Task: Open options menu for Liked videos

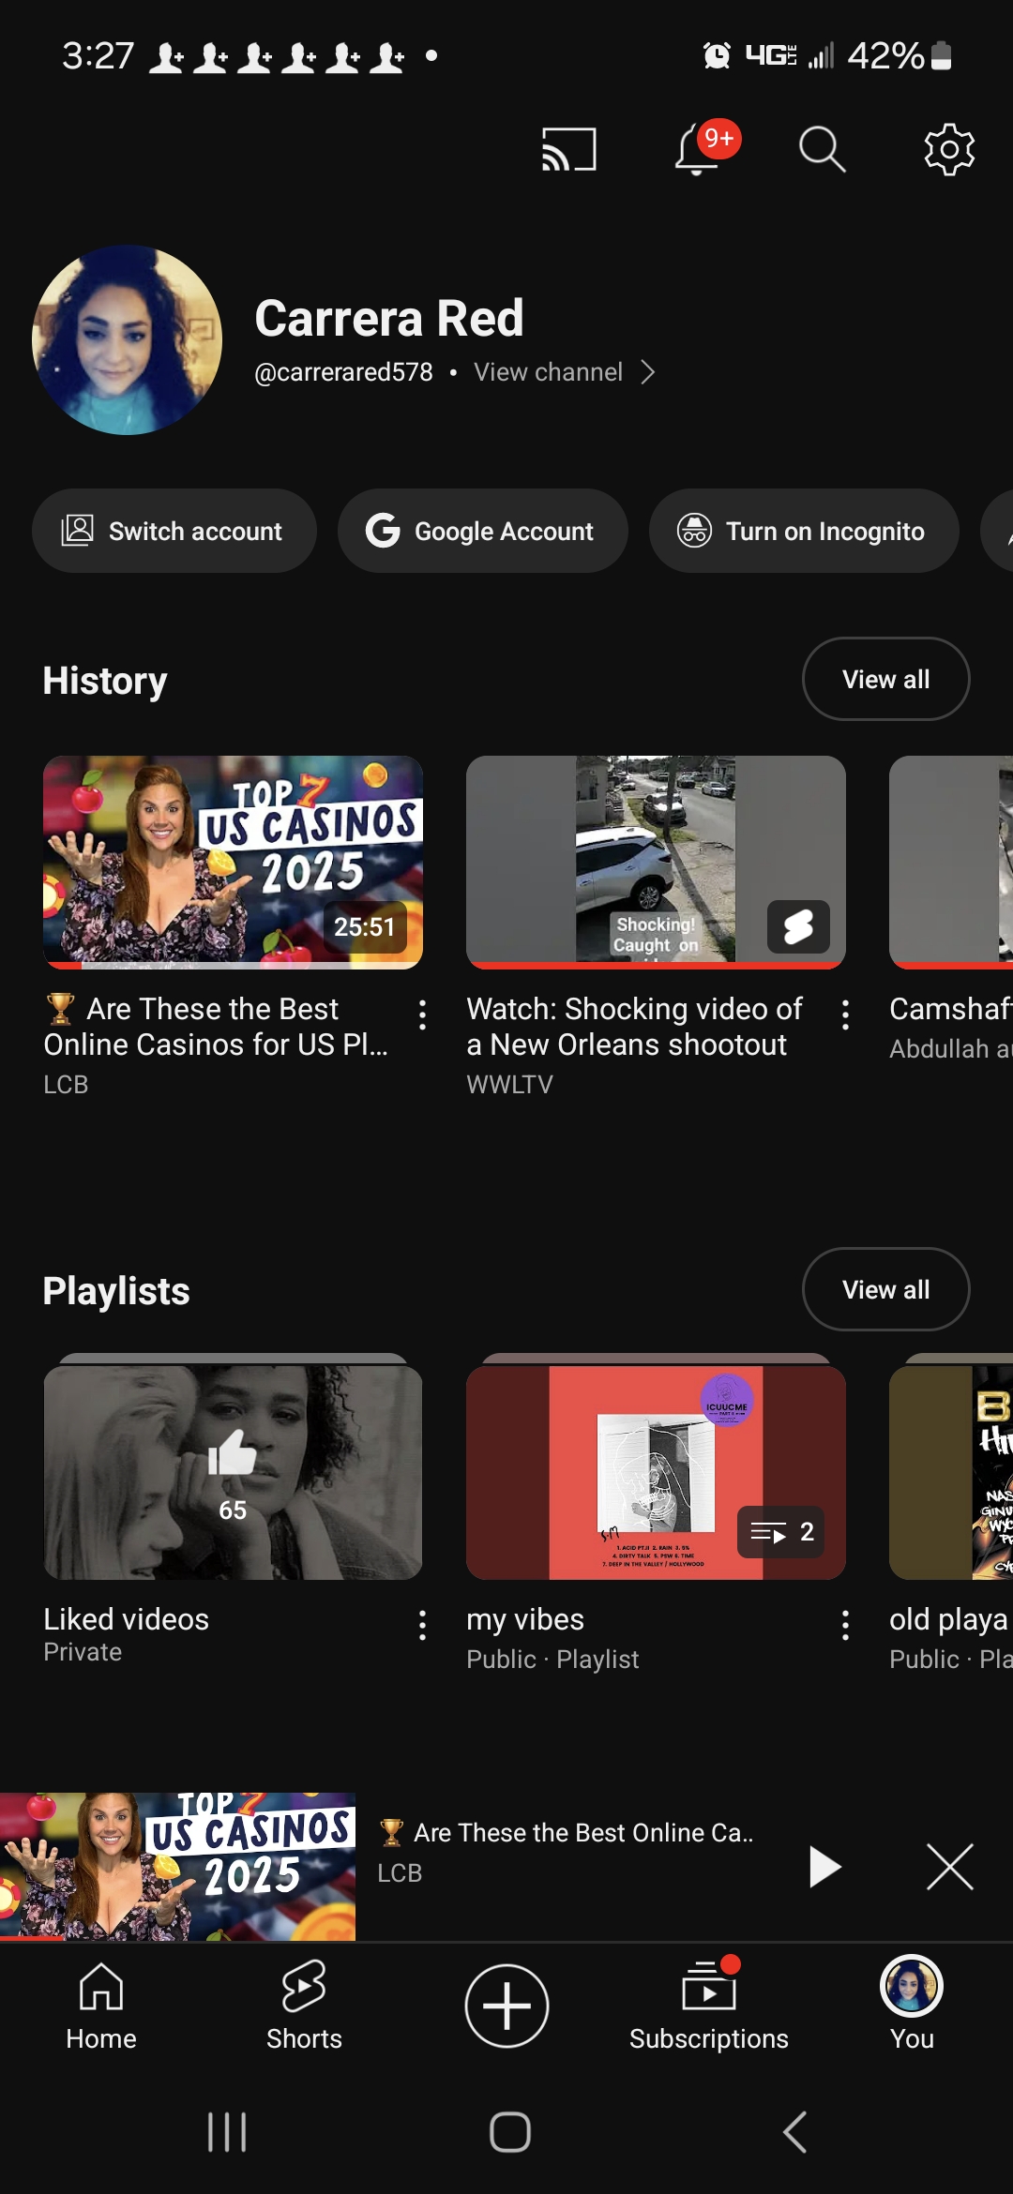Action: (x=423, y=1625)
